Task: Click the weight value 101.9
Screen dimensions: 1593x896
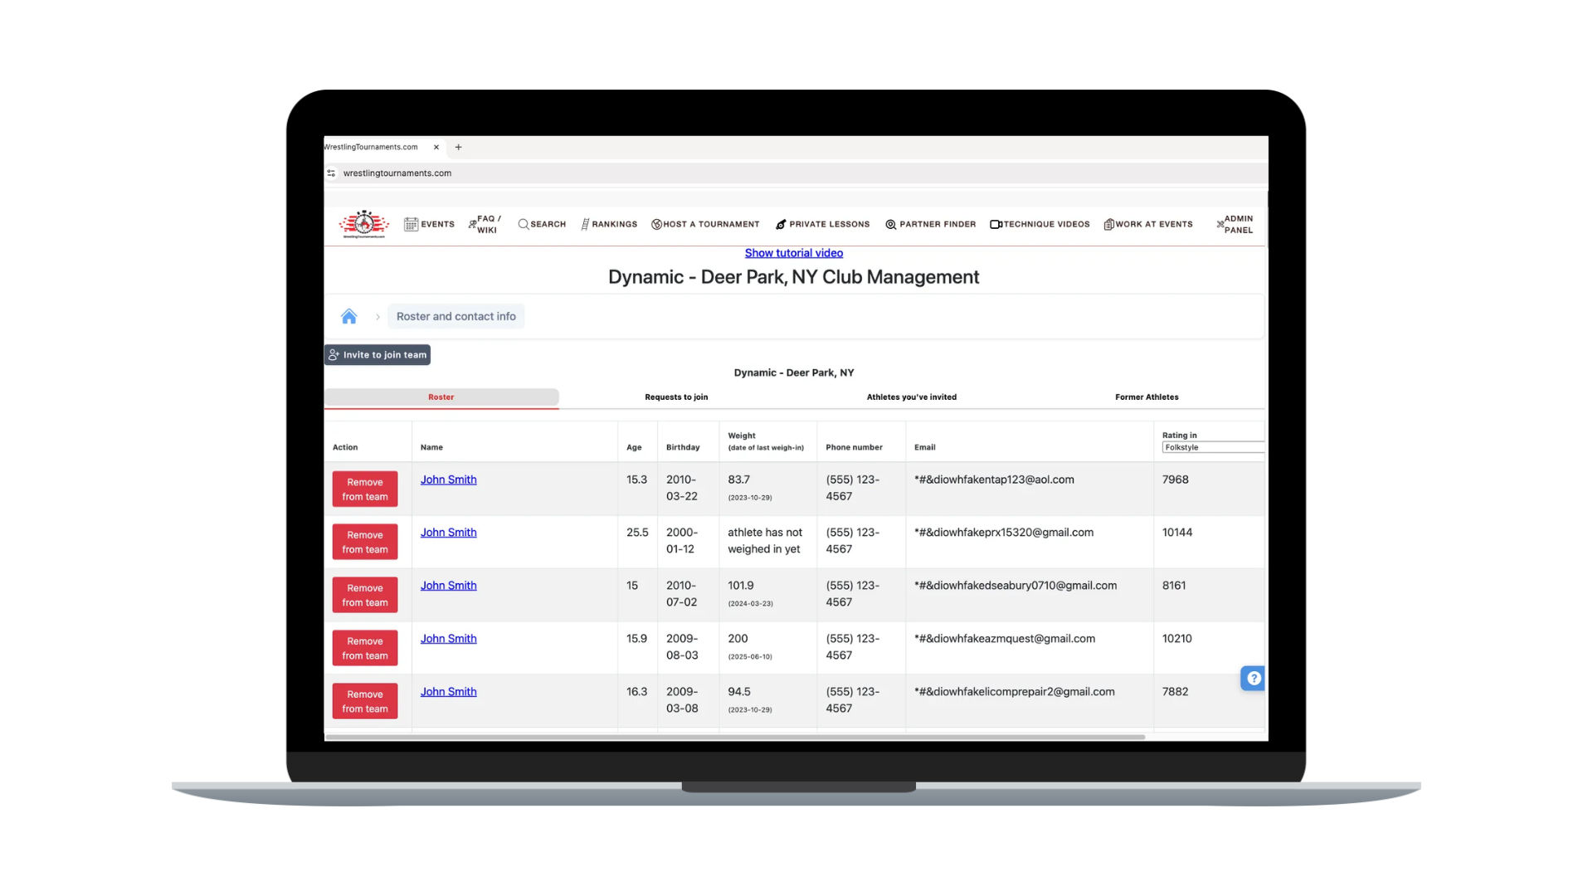Action: click(741, 586)
